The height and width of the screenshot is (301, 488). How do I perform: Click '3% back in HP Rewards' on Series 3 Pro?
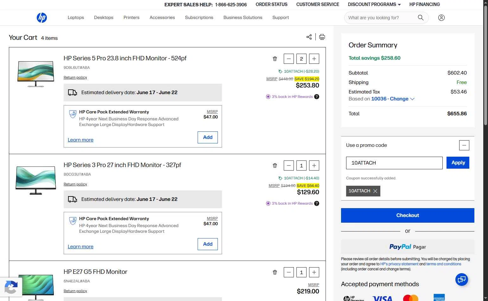292,203
